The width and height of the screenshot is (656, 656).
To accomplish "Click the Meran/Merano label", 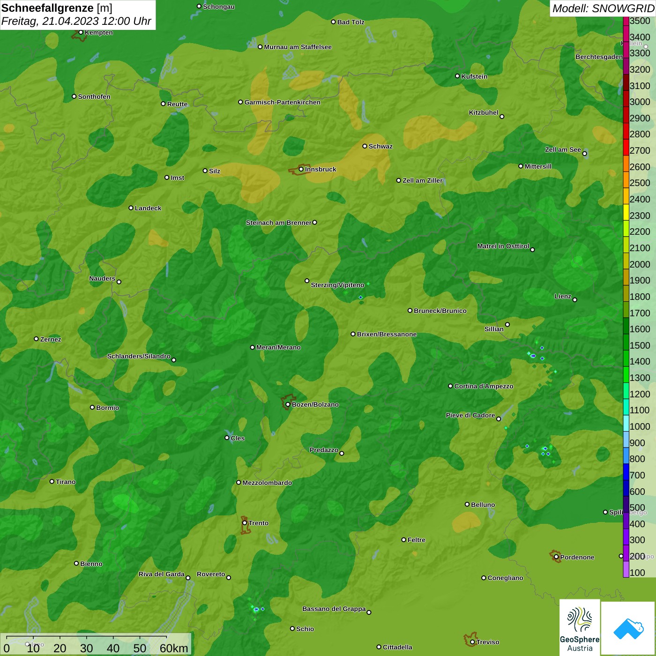I will pyautogui.click(x=278, y=347).
